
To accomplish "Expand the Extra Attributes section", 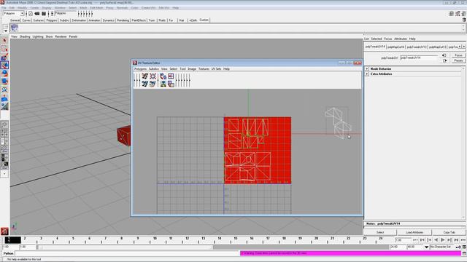I will point(367,74).
